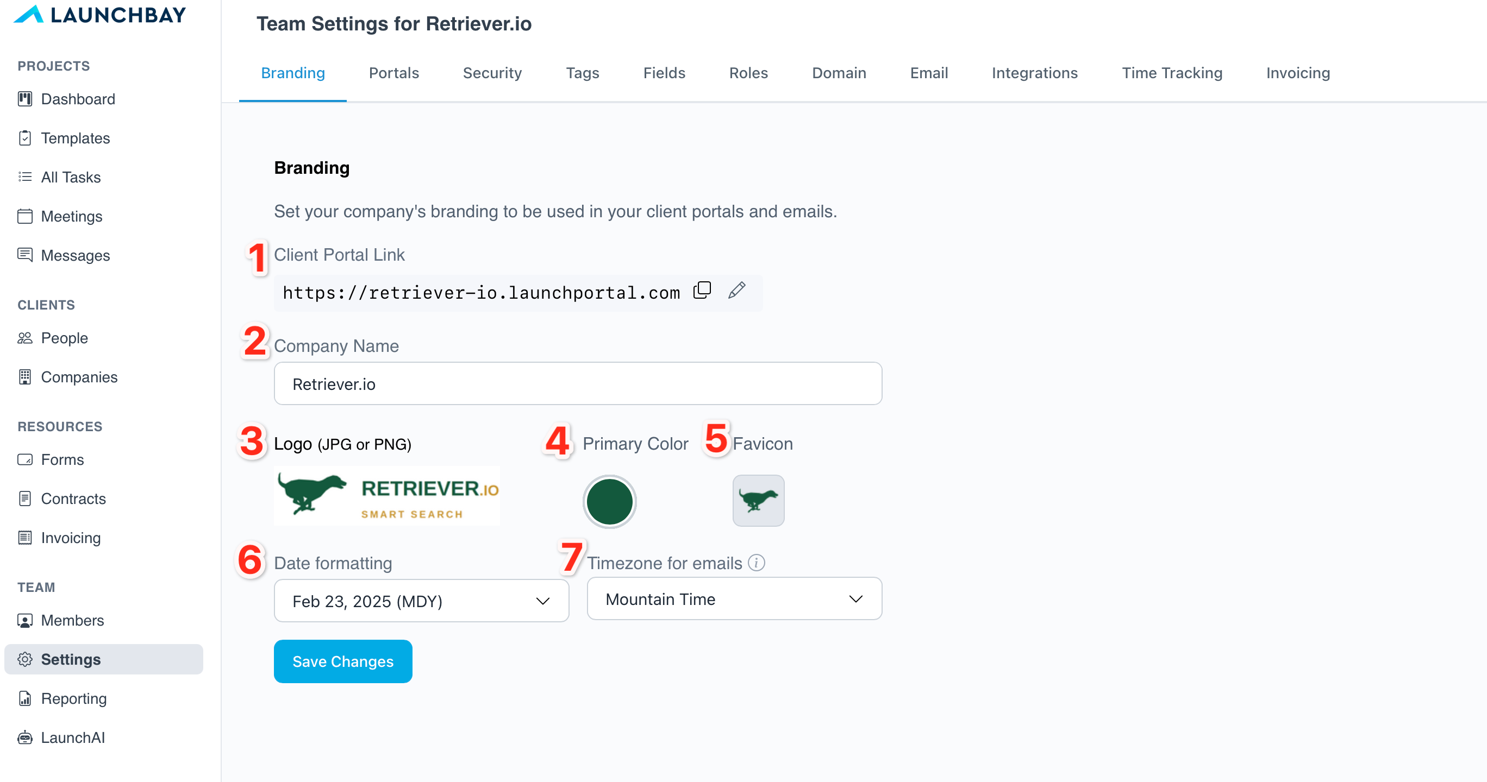Switch to the Portals tab
Screen dimensions: 1487x782
393,73
